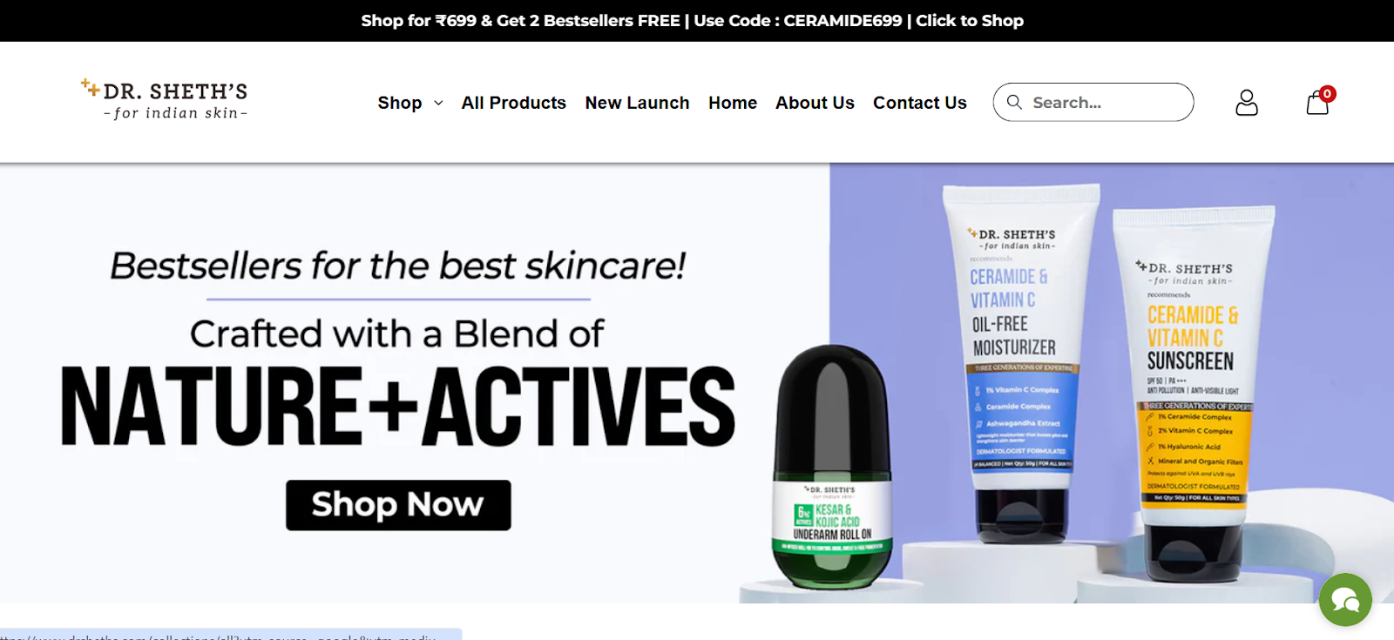The image size is (1394, 640).
Task: Open the Contact Us page
Action: pyautogui.click(x=920, y=103)
